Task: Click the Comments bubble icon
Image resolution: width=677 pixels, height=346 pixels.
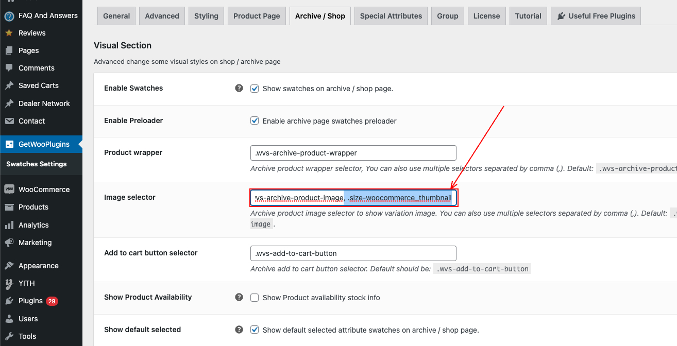Action: click(9, 68)
